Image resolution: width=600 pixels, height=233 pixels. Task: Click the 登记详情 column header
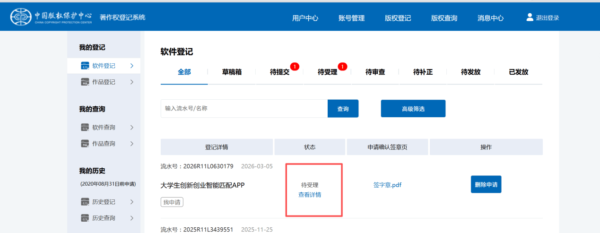(217, 147)
